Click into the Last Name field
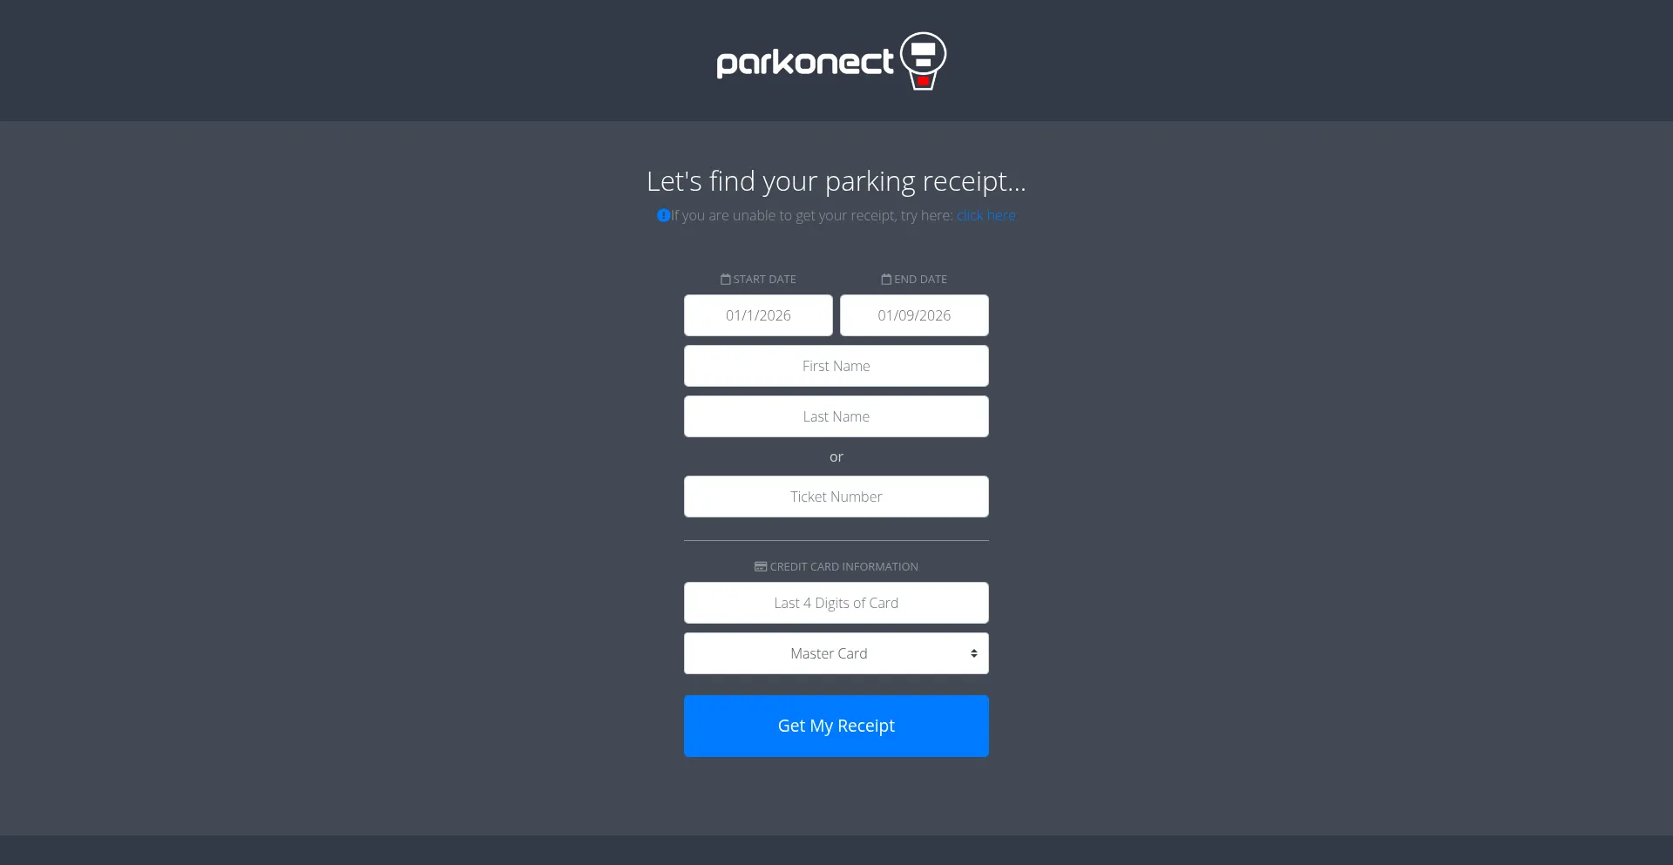Image resolution: width=1673 pixels, height=865 pixels. coord(836,416)
